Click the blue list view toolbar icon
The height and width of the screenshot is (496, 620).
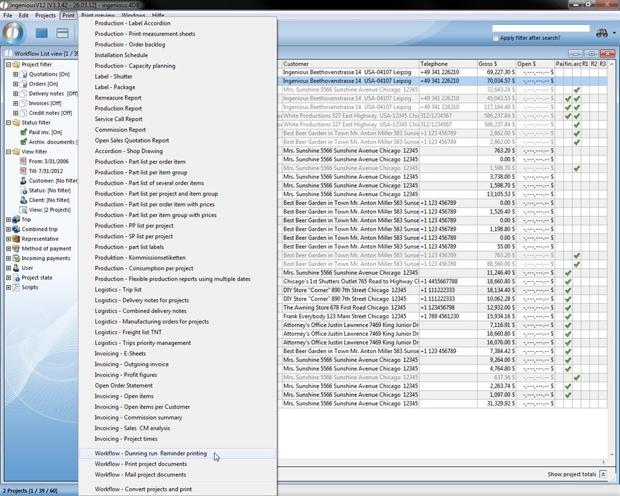point(42,33)
